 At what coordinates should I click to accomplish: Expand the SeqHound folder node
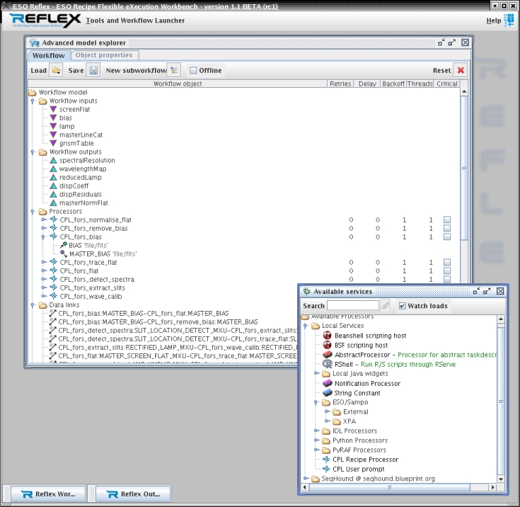[306, 479]
